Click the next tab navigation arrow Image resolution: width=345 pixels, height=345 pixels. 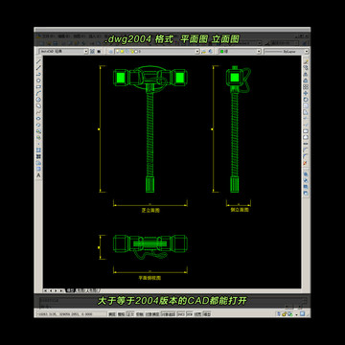pyautogui.click(x=56, y=290)
